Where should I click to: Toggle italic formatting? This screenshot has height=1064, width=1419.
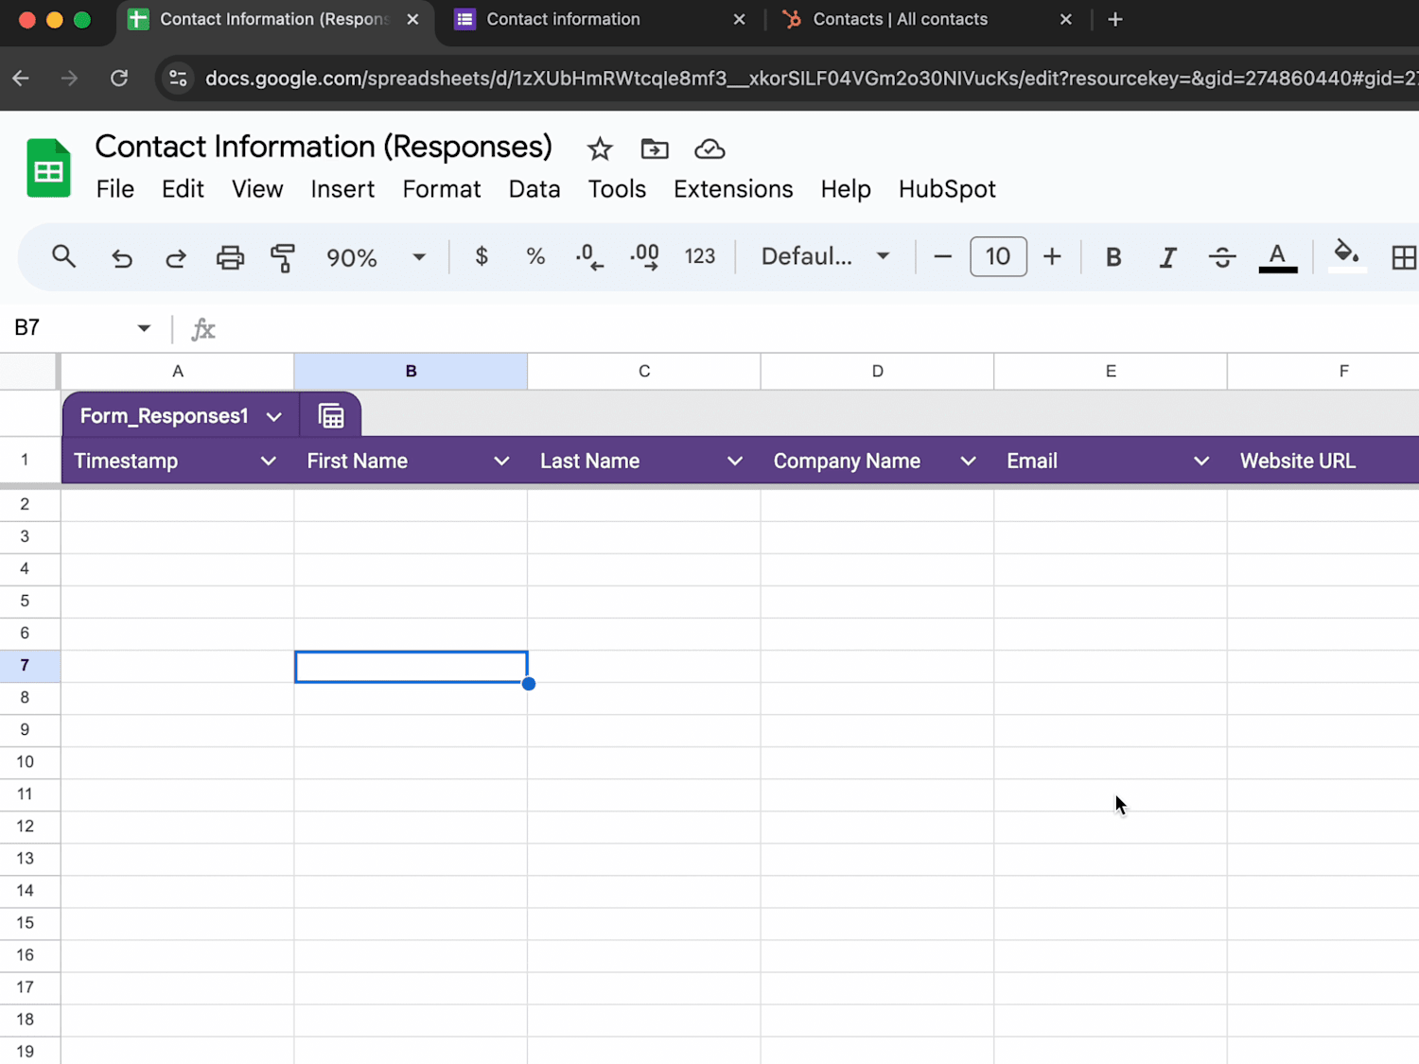point(1168,257)
